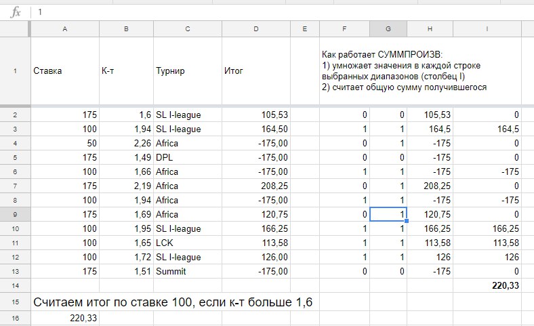Click cell with coefficient 2,26

click(126, 144)
